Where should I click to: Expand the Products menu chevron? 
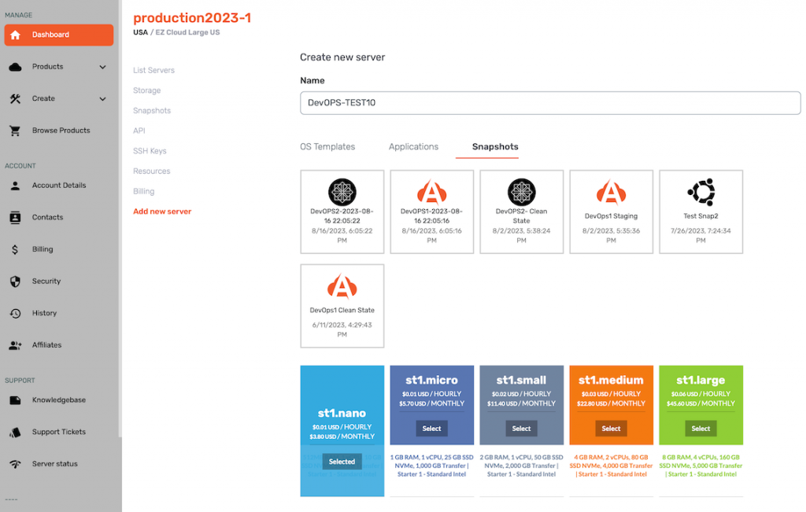tap(102, 67)
